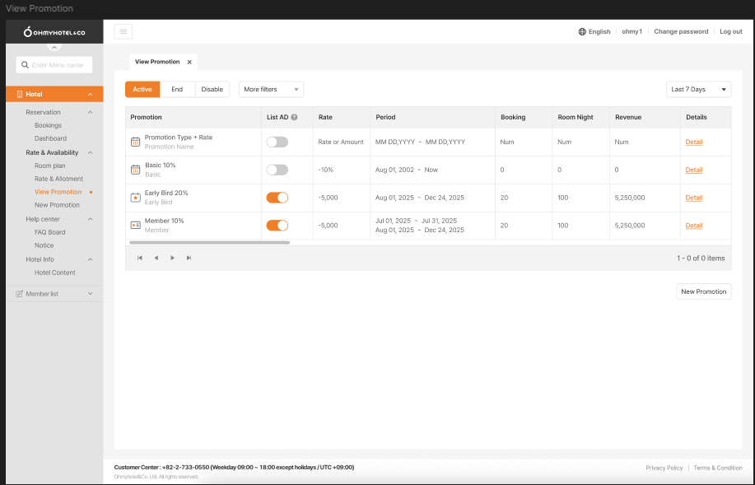Open Rate & Allotment in sidebar
This screenshot has height=485, width=755.
coord(58,179)
